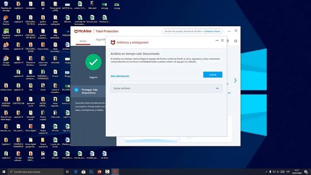Screen dimensions: 311x175
Task: Select the Google Chrome desktop icon
Action: [6, 60]
